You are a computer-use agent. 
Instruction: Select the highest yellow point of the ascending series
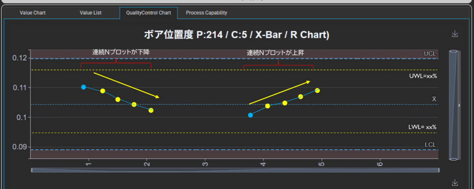pos(317,91)
